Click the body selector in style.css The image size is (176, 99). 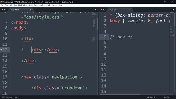point(115,21)
